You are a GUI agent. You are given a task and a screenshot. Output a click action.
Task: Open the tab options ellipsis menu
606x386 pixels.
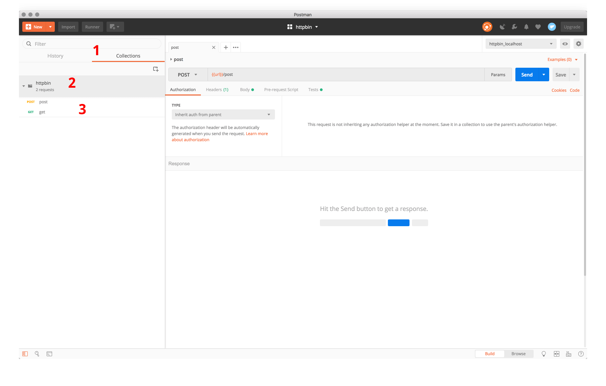(x=236, y=47)
